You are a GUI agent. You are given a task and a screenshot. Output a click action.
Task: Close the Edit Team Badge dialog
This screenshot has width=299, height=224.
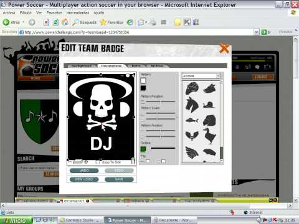click(224, 49)
